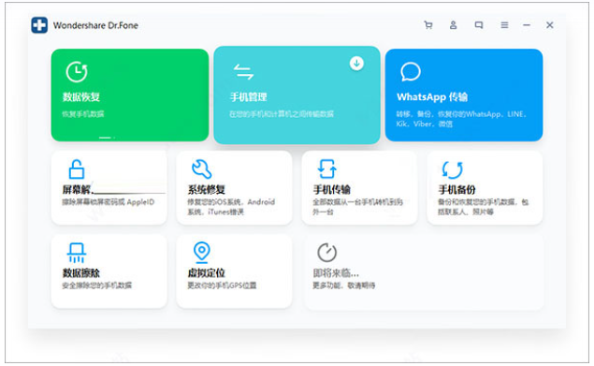Click the data eraser shredder icon

click(x=77, y=253)
